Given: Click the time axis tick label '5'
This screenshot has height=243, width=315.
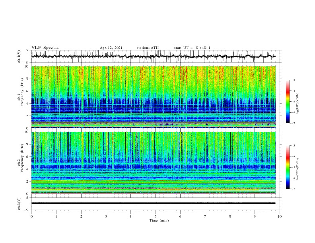Looking at the screenshot, I should pyautogui.click(x=156, y=216).
